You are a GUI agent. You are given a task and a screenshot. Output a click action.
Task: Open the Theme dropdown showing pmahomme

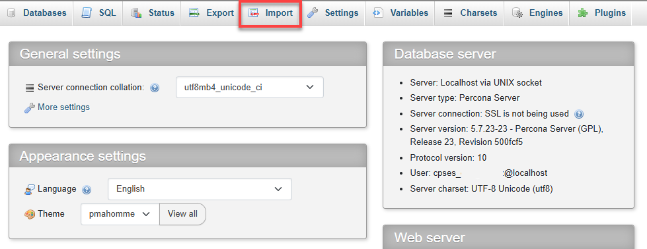click(x=120, y=214)
